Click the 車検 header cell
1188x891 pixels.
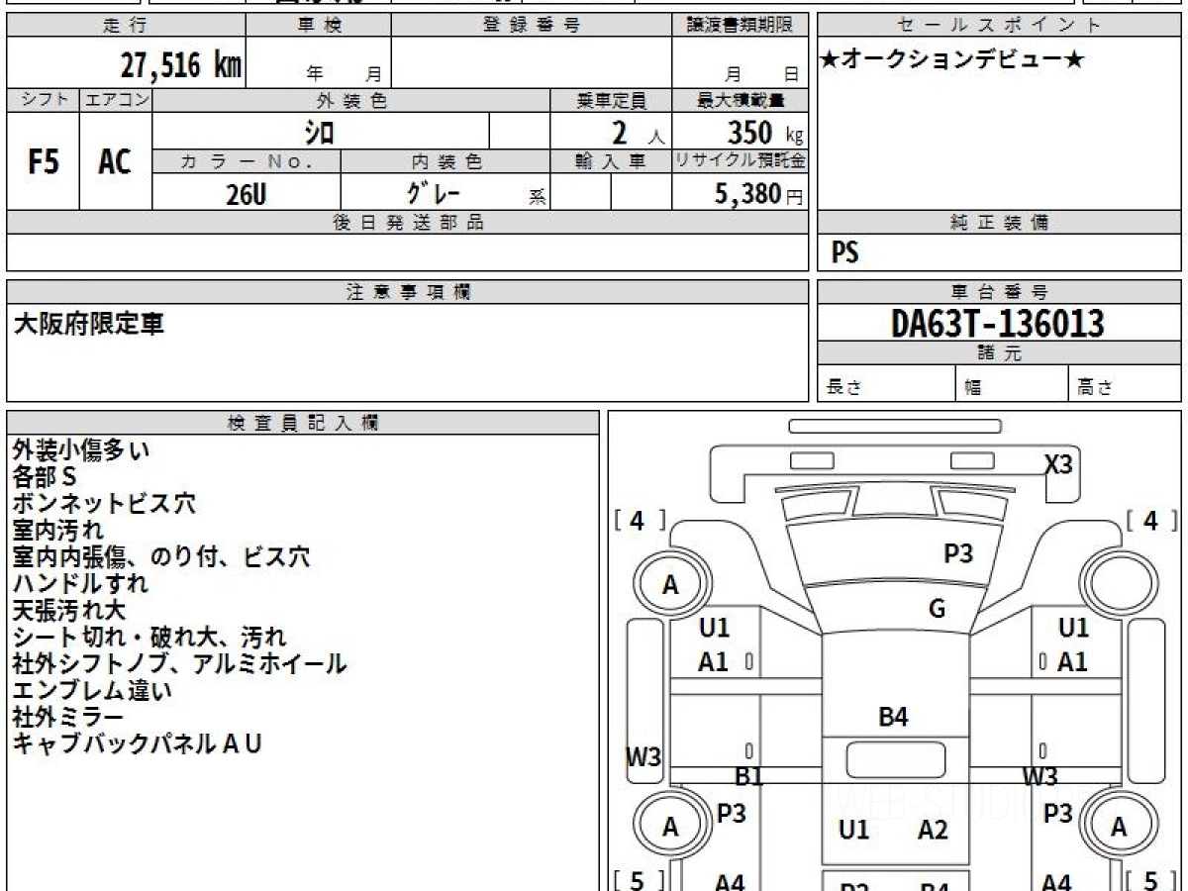point(318,25)
